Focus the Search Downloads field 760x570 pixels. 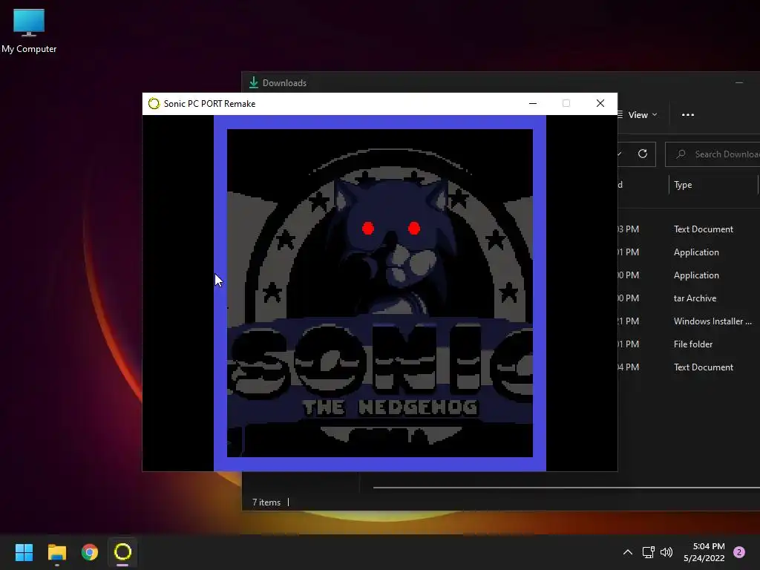(x=712, y=154)
